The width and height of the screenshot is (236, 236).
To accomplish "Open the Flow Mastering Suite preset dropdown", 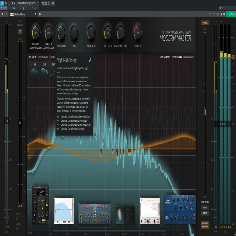I will coord(28,3).
